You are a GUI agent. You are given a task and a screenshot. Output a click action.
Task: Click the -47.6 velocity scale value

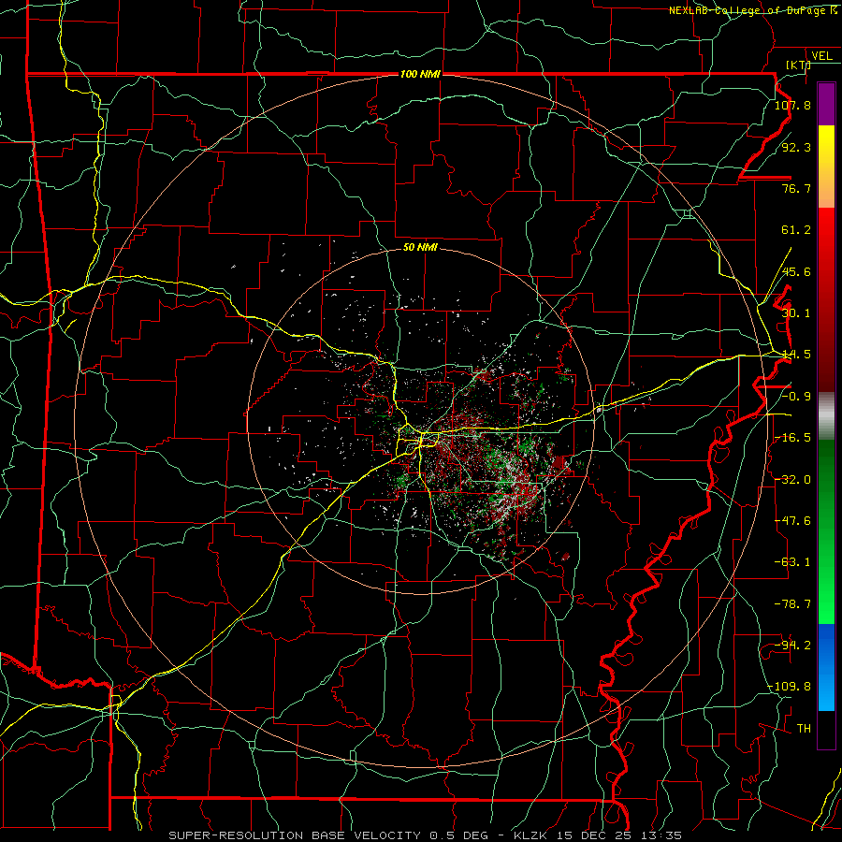(x=792, y=521)
